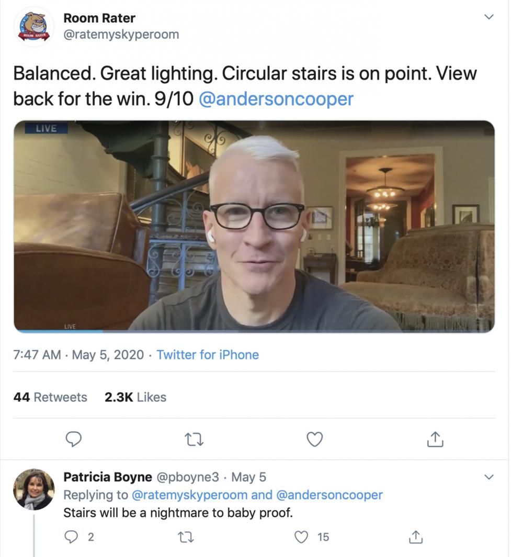Open Patricia Boyne's display name
523x557 pixels.
pos(108,477)
